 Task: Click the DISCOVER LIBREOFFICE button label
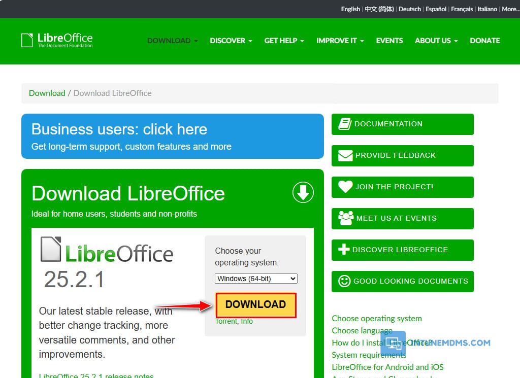[x=400, y=250]
